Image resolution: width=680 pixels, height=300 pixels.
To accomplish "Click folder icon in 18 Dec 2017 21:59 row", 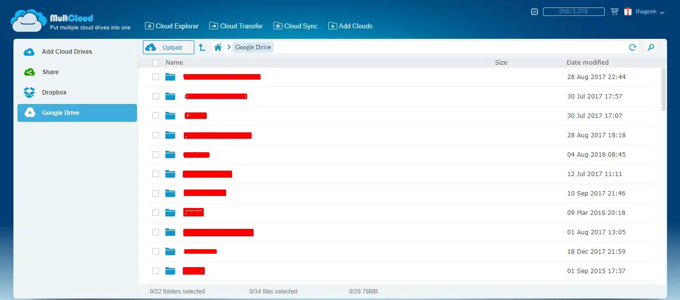I will point(170,252).
